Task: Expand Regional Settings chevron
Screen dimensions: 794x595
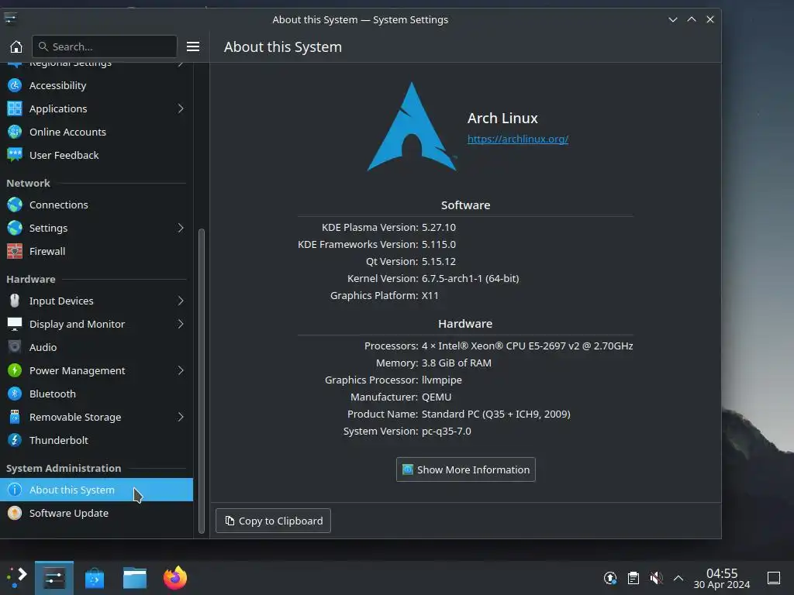Action: coord(181,64)
